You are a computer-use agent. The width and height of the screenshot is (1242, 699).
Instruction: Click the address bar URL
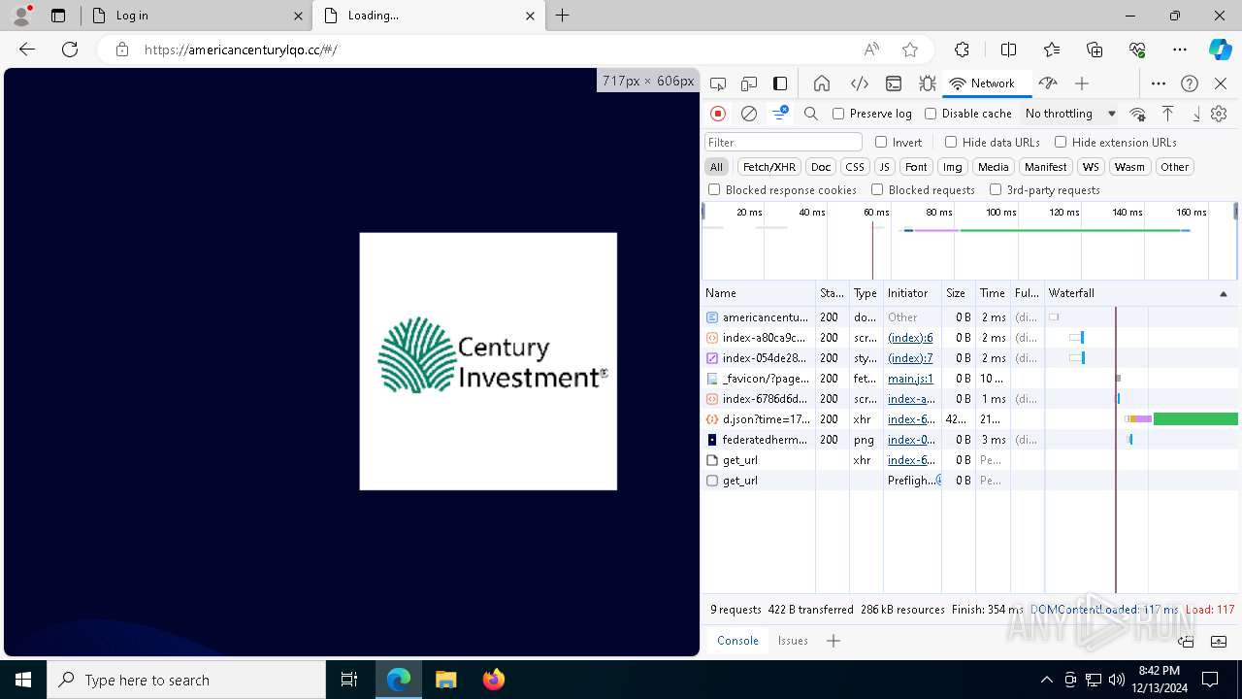241,50
